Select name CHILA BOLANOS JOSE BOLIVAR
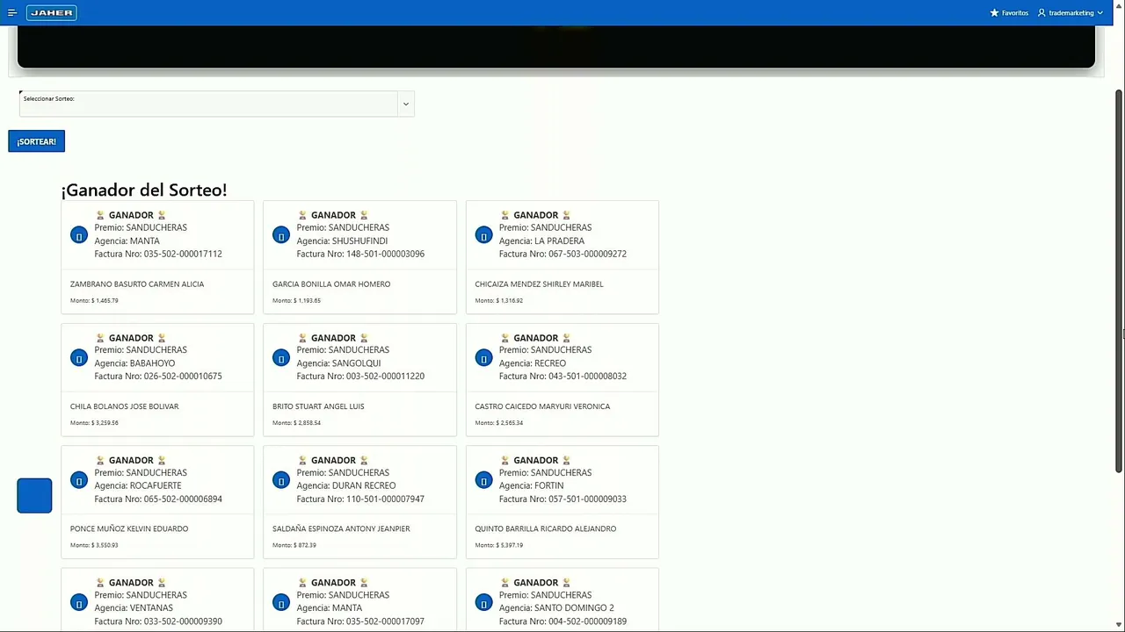 pos(124,406)
